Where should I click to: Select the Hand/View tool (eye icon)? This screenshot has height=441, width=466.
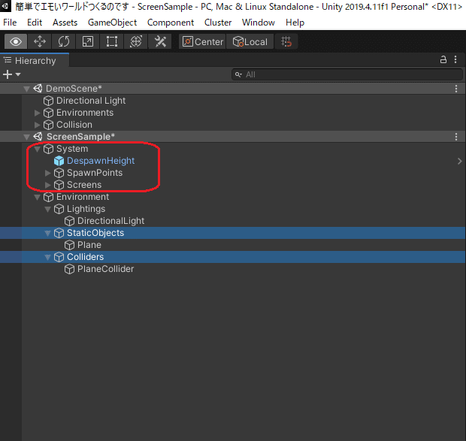[x=16, y=41]
